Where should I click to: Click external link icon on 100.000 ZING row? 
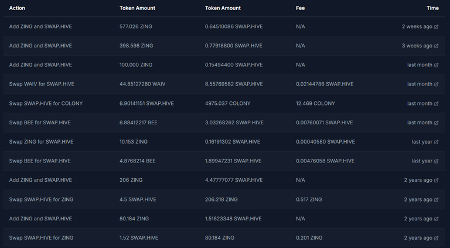pos(436,65)
